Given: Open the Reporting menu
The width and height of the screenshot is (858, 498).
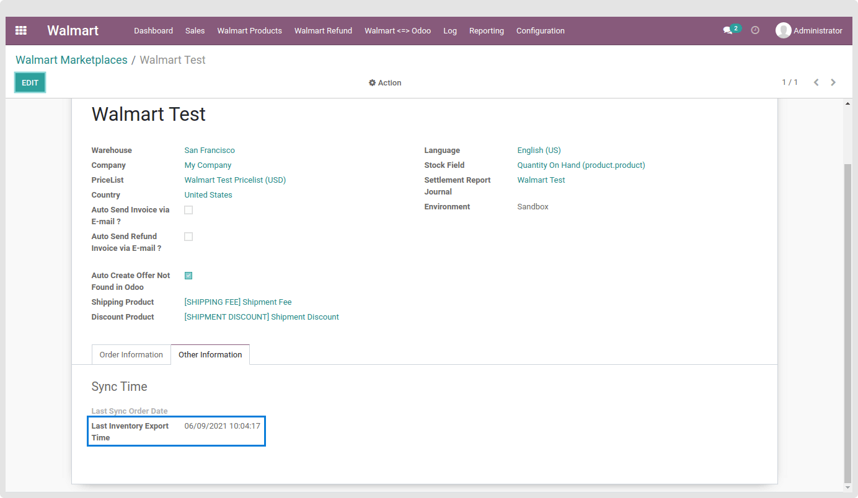Looking at the screenshot, I should point(487,30).
